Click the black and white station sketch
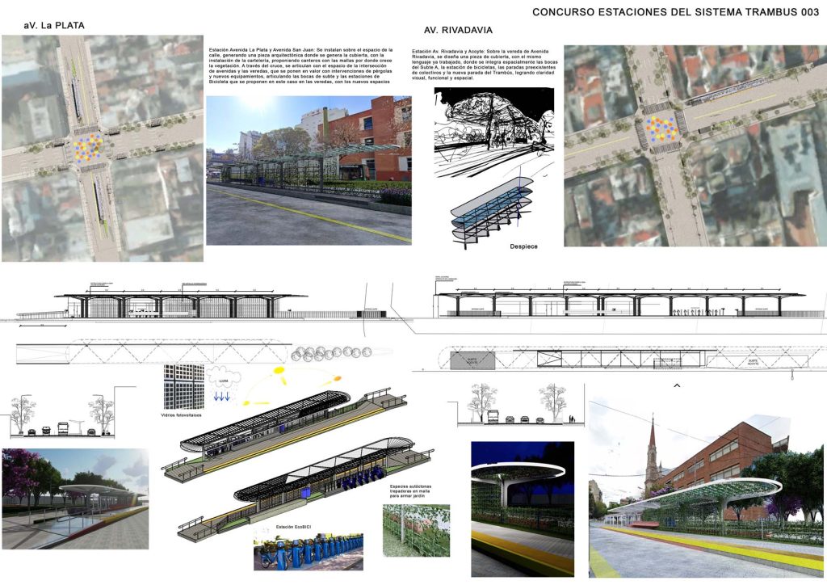Viewport: 827px width, 585px height. click(492, 131)
